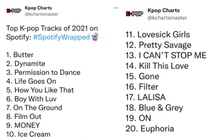Image resolution: width=219 pixels, height=140 pixels.
Task: Click the K-POP avatar in the left tweet
Action: pos(13,11)
